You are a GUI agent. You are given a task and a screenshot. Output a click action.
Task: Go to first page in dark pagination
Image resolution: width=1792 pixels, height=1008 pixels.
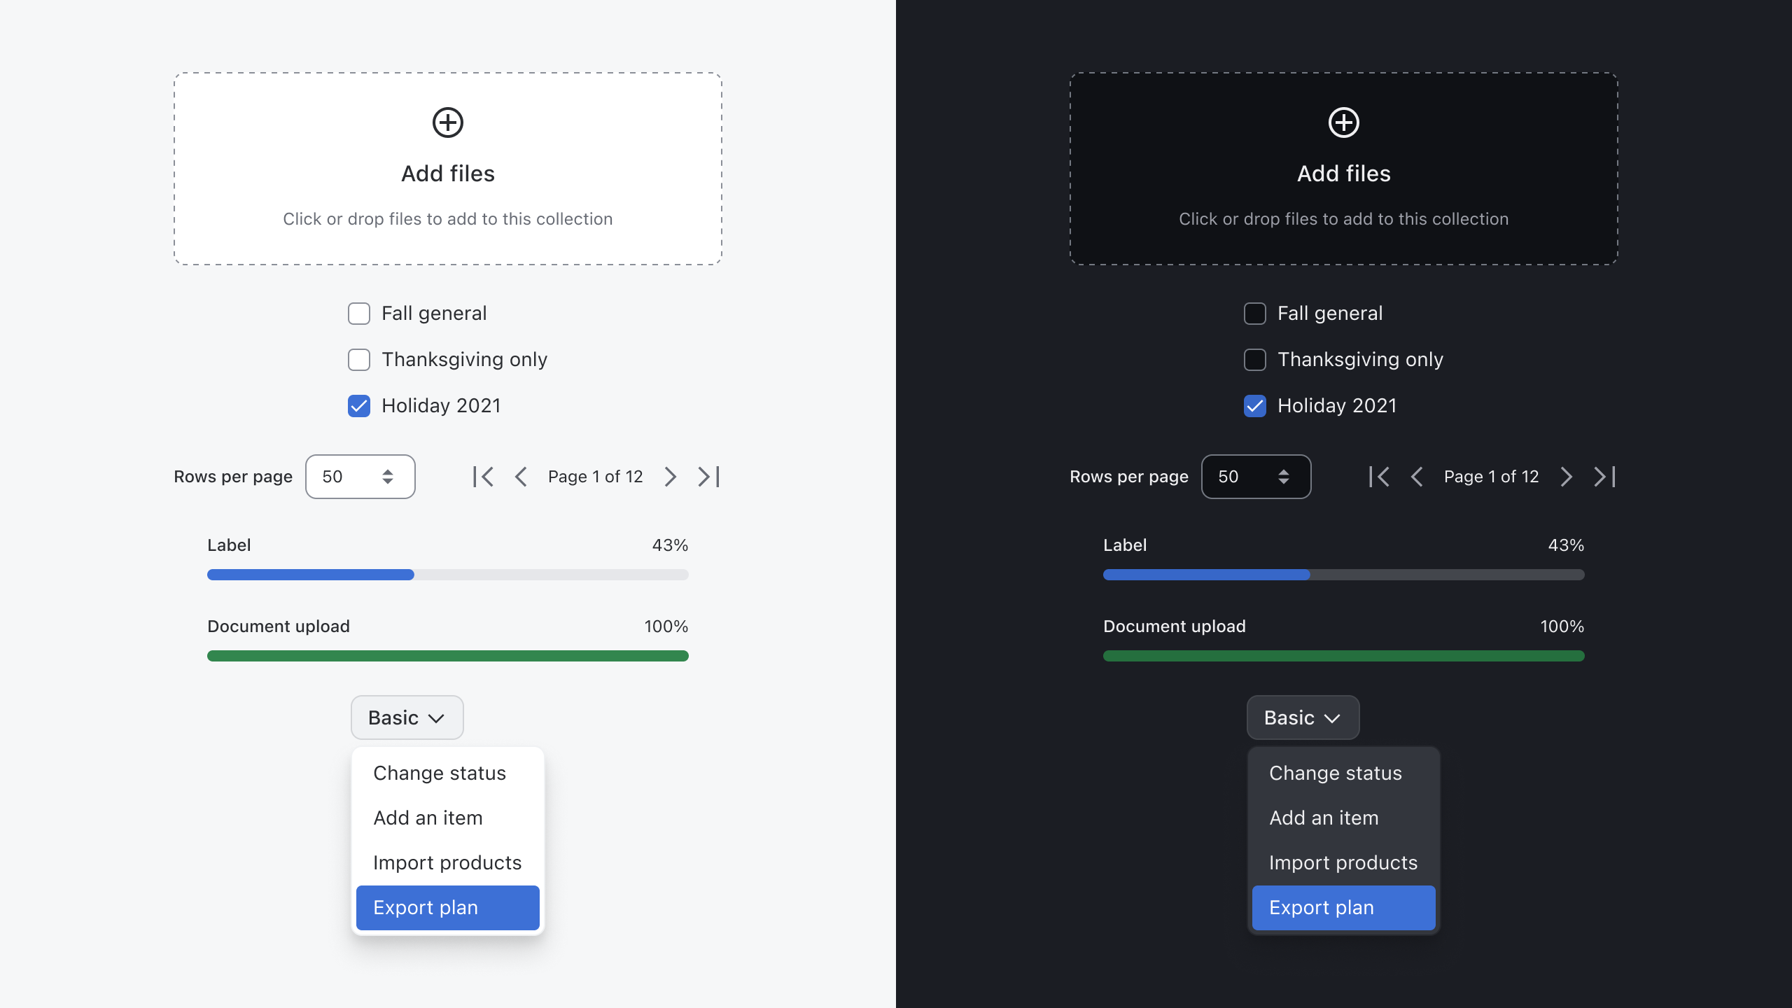point(1379,477)
